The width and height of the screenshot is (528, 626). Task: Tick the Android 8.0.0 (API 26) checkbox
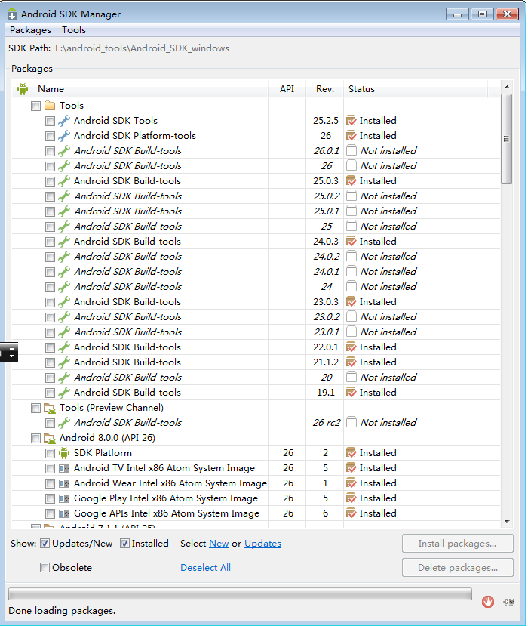pos(36,439)
